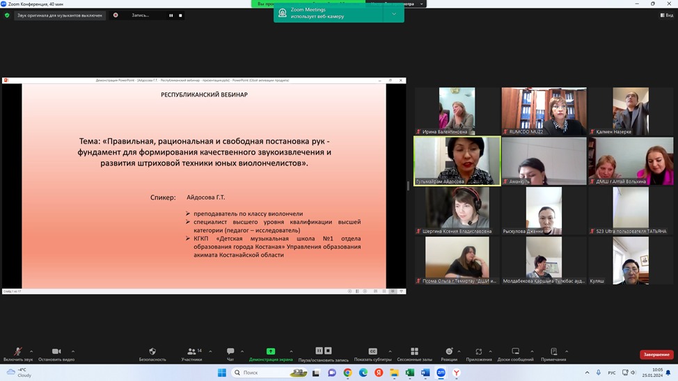The image size is (678, 381).
Task: Stop recording beside Запись... label
Action: [180, 15]
